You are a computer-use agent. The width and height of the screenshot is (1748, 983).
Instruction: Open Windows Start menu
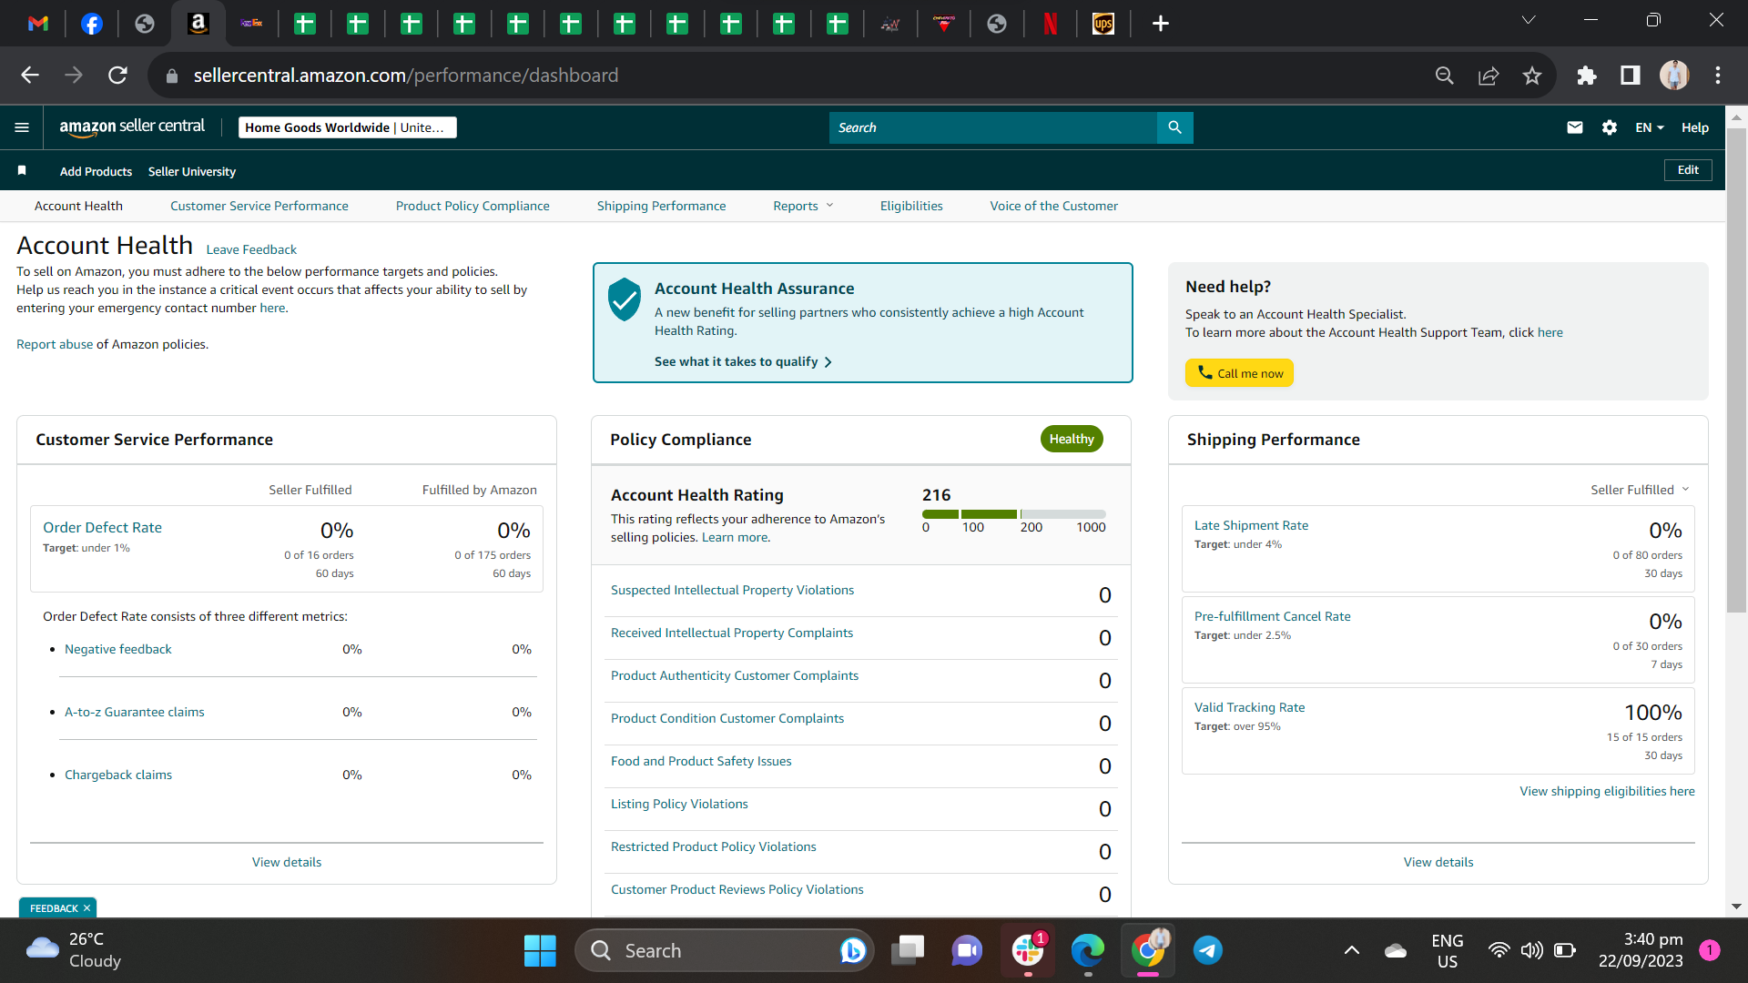(540, 950)
